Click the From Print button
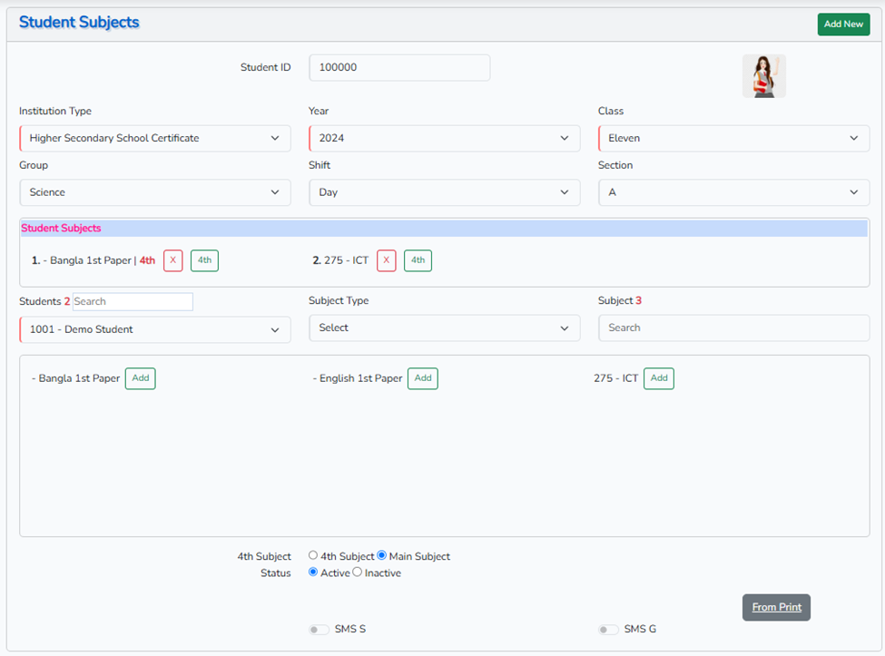This screenshot has height=656, width=885. click(776, 607)
